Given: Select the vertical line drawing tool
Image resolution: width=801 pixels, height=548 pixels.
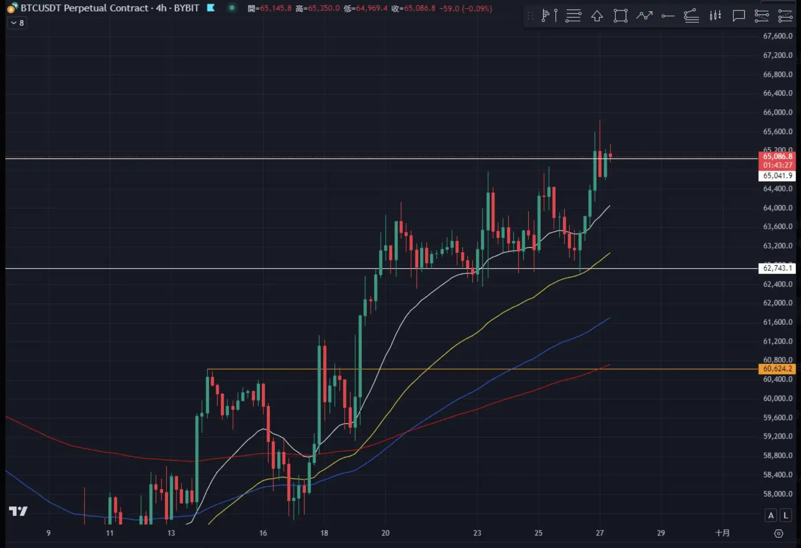Looking at the screenshot, I should [x=555, y=16].
